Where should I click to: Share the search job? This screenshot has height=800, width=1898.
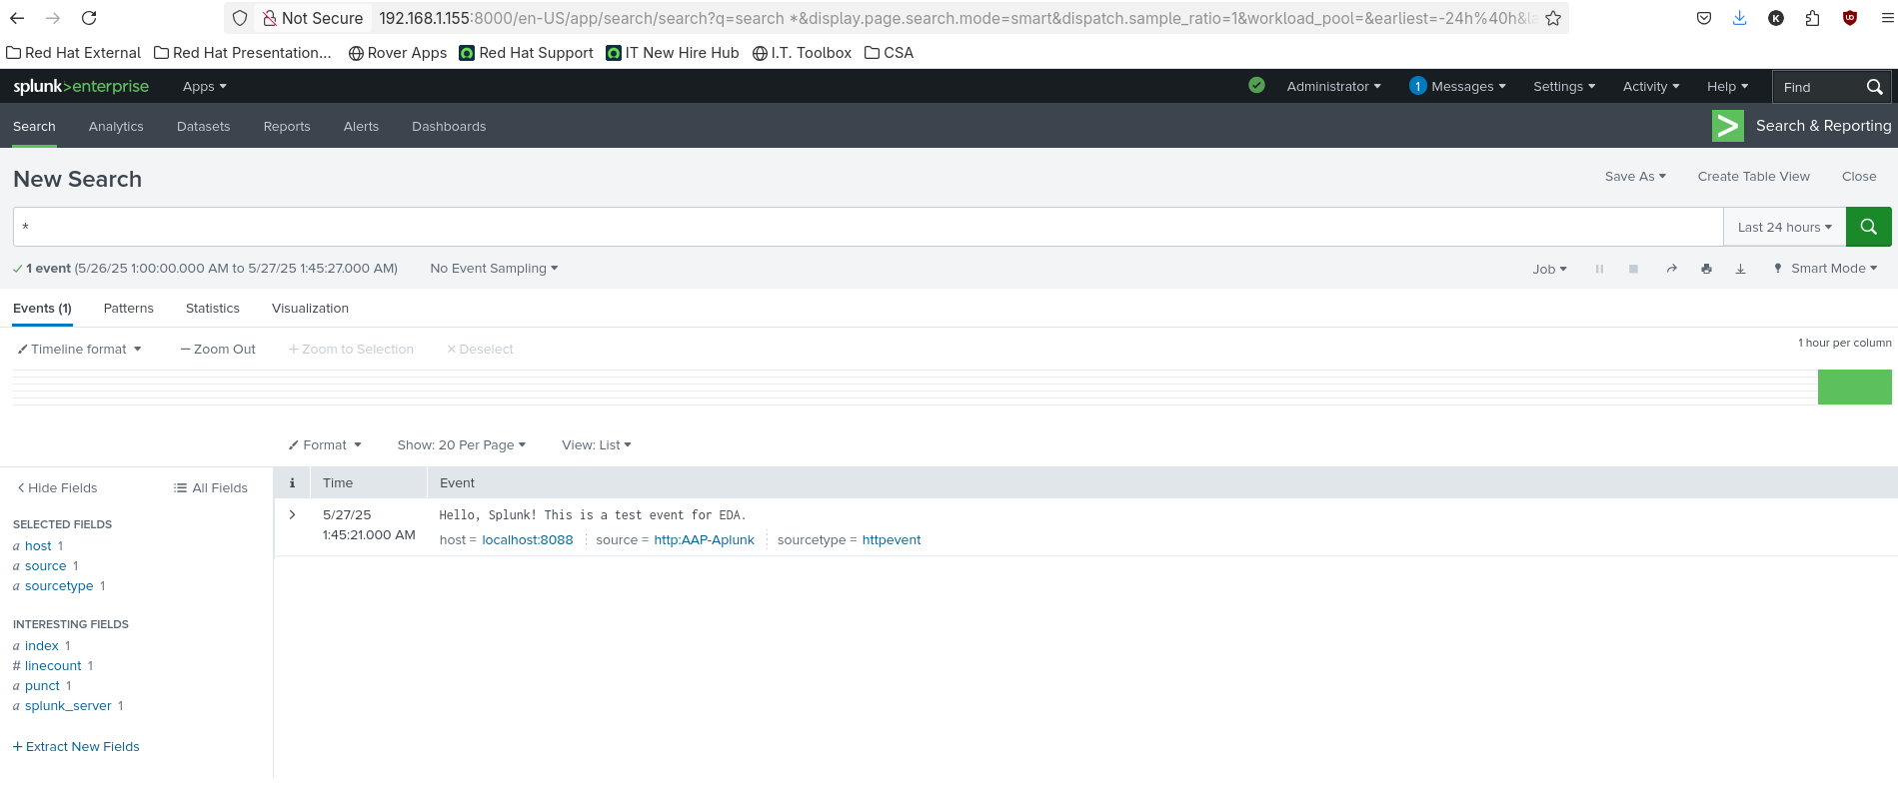click(x=1671, y=269)
